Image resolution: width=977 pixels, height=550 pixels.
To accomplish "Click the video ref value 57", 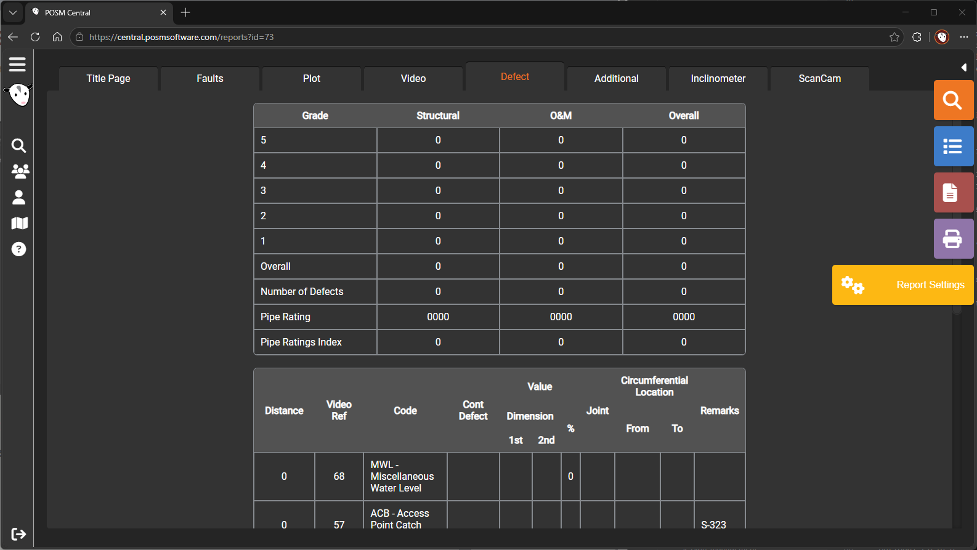I will coord(339,525).
